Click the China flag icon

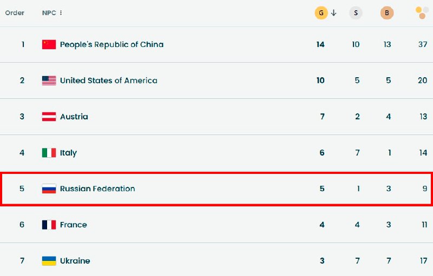pyautogui.click(x=49, y=44)
